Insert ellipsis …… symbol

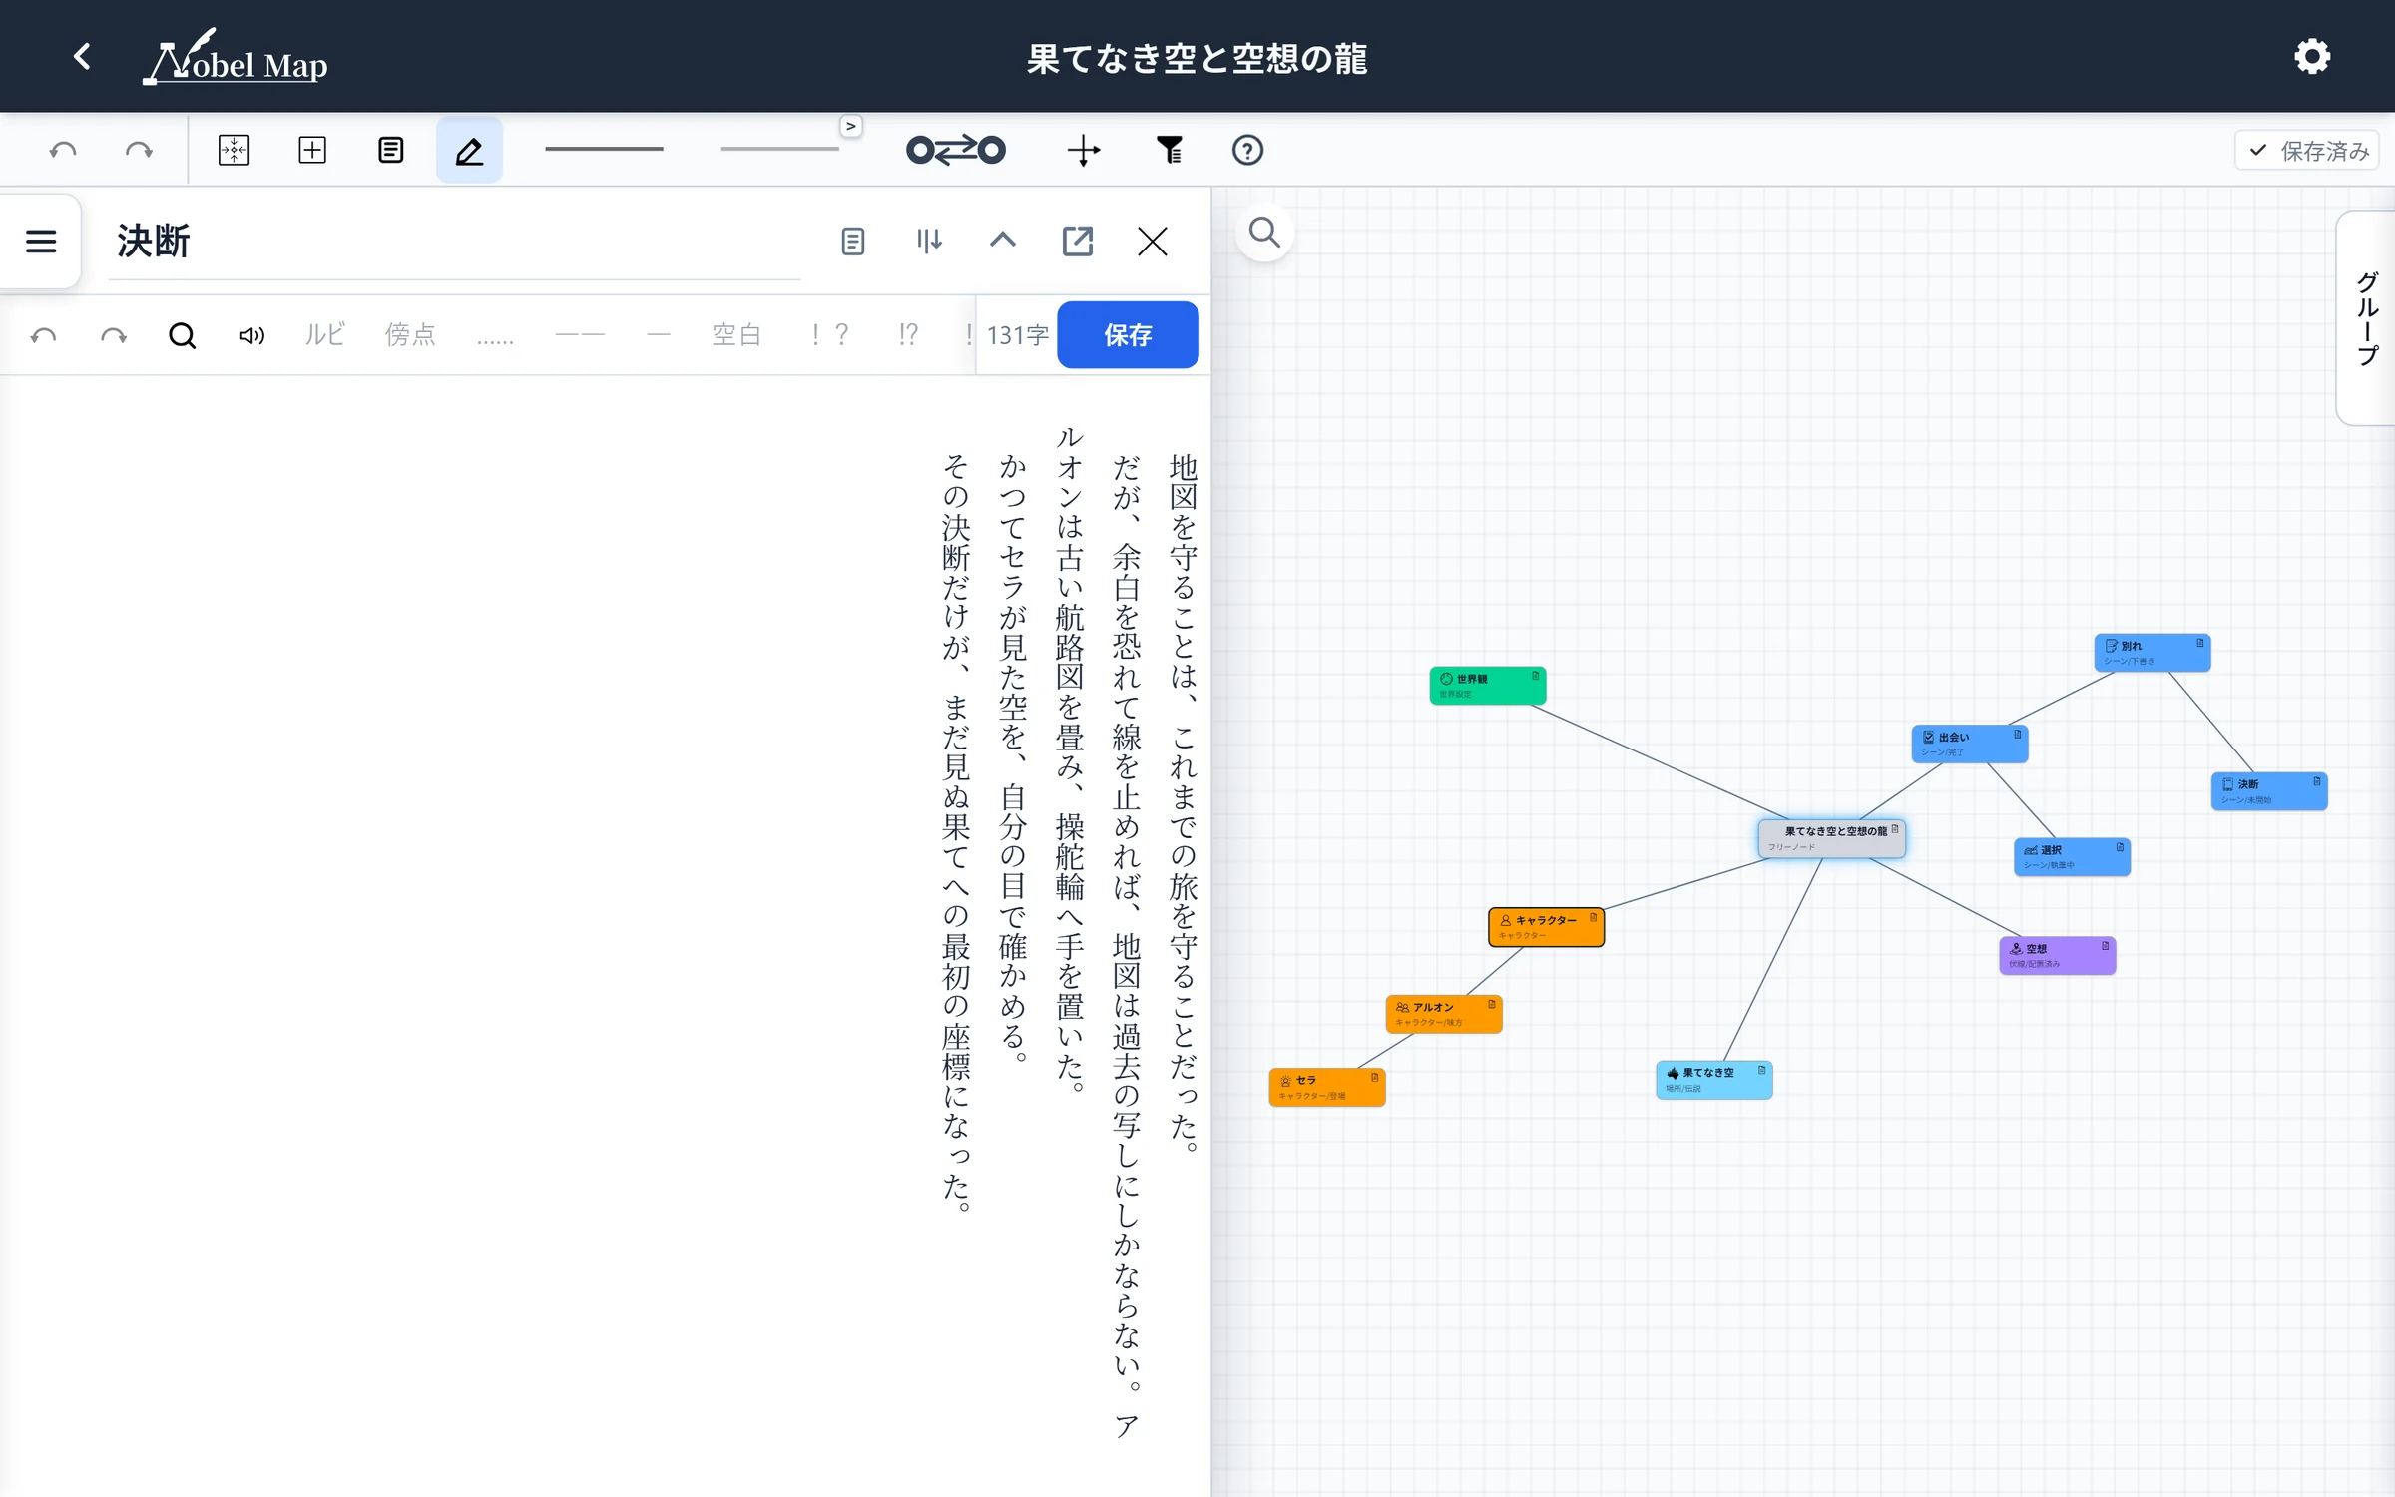(x=495, y=339)
